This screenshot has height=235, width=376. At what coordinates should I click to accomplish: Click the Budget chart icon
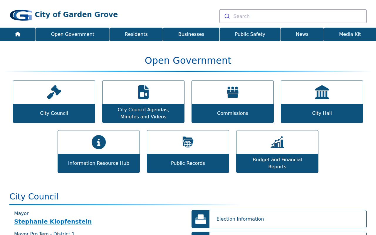coord(277,142)
